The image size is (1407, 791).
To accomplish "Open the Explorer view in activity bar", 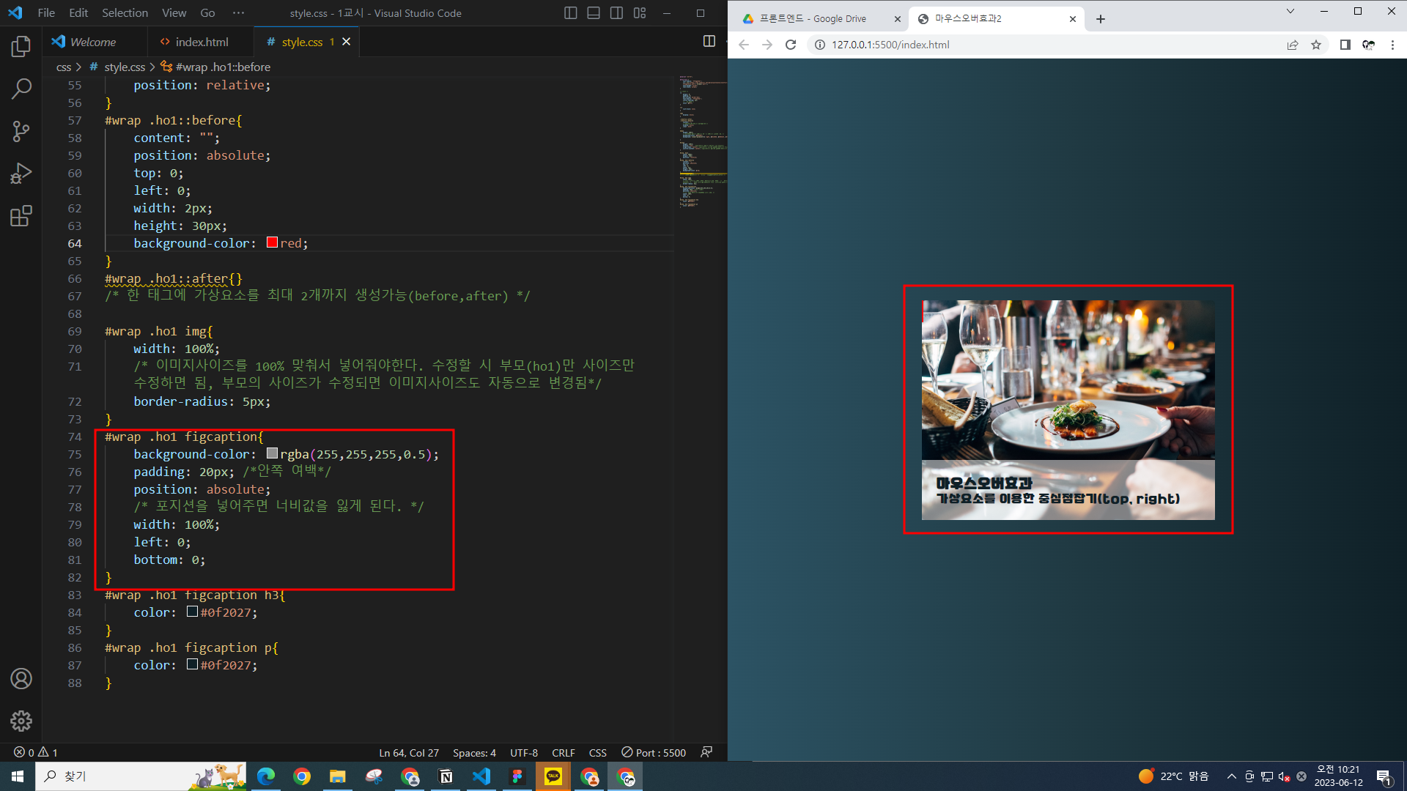I will coord(21,47).
